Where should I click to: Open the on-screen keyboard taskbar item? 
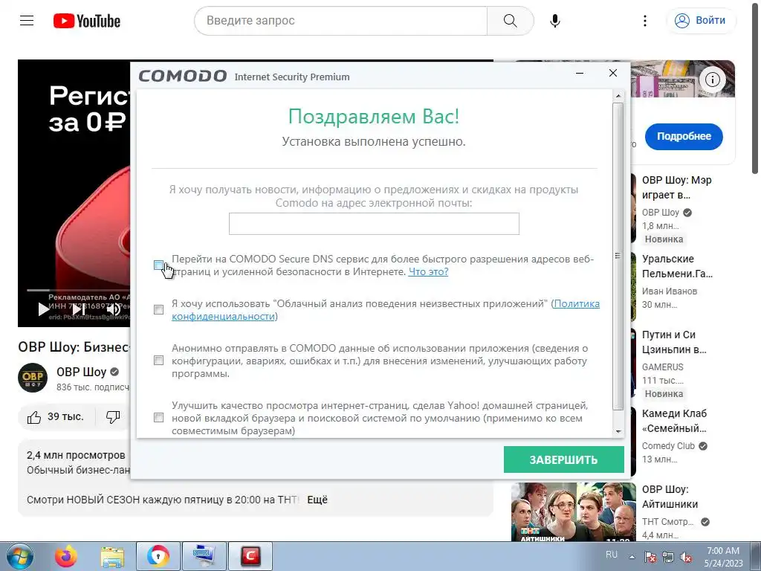(204, 556)
